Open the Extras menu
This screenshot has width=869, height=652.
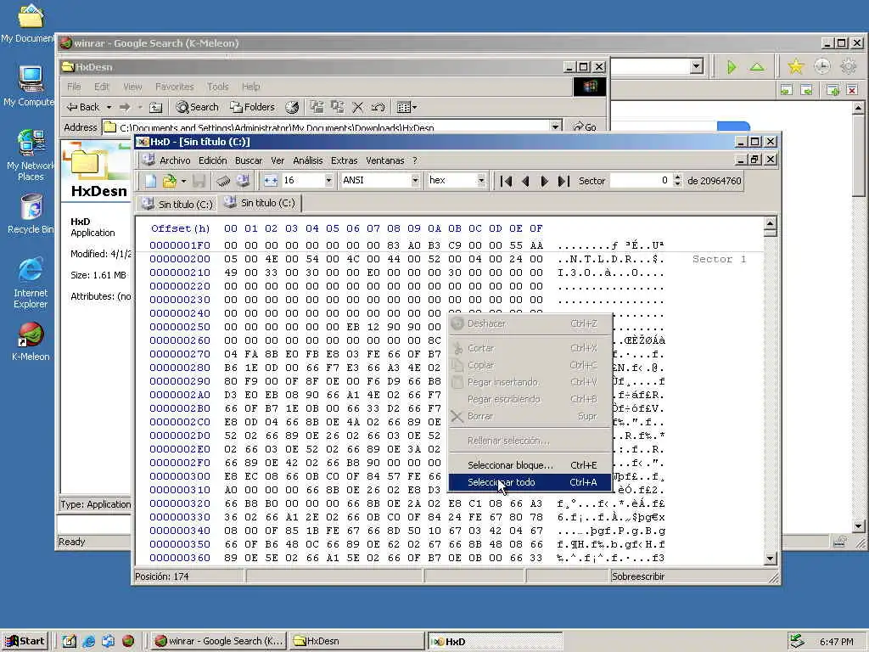345,160
